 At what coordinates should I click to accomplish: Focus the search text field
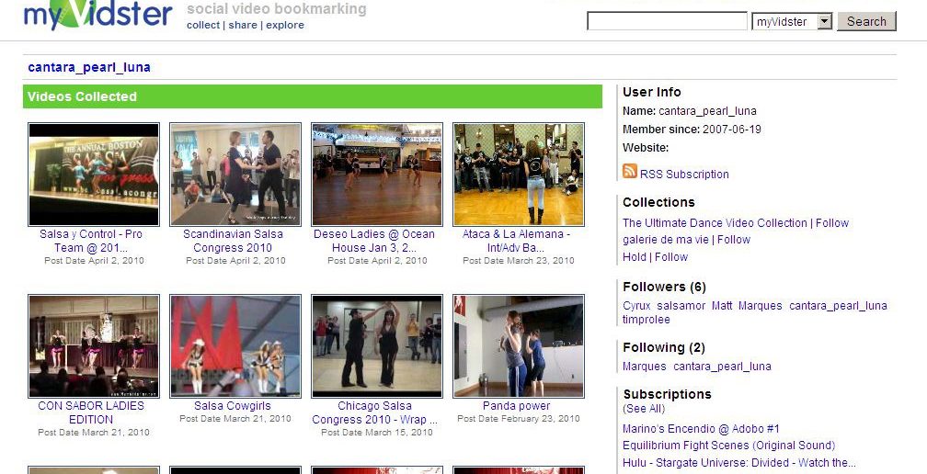(667, 21)
